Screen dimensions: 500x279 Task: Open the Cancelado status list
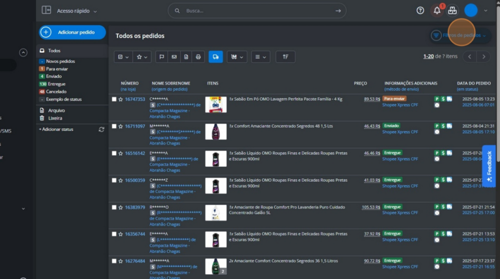coord(56,91)
